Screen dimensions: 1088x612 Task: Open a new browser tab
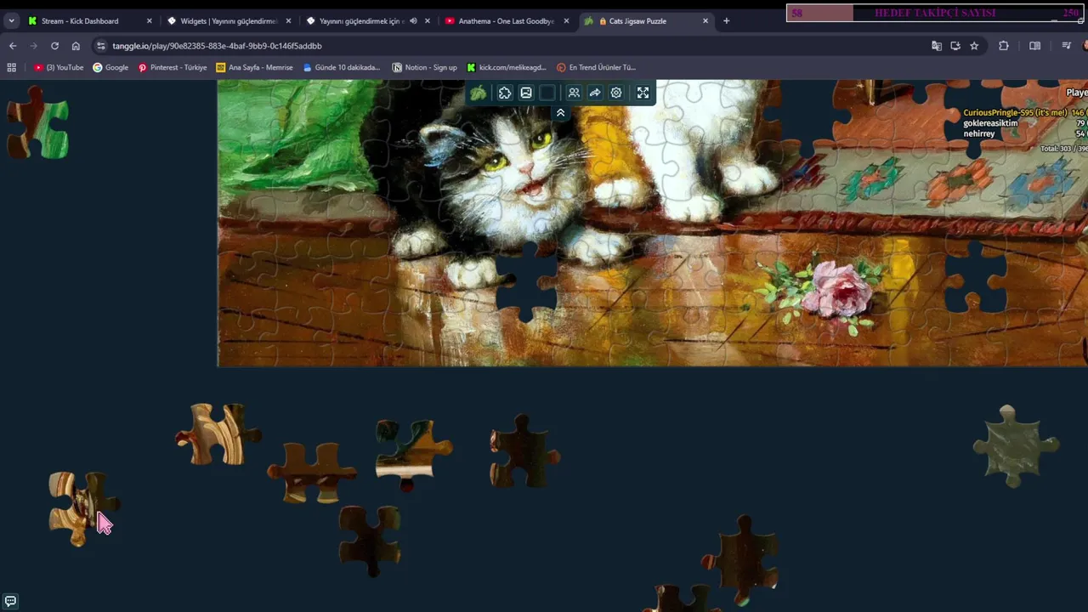coord(726,20)
